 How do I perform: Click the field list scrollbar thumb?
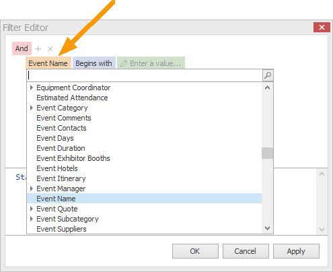267,153
